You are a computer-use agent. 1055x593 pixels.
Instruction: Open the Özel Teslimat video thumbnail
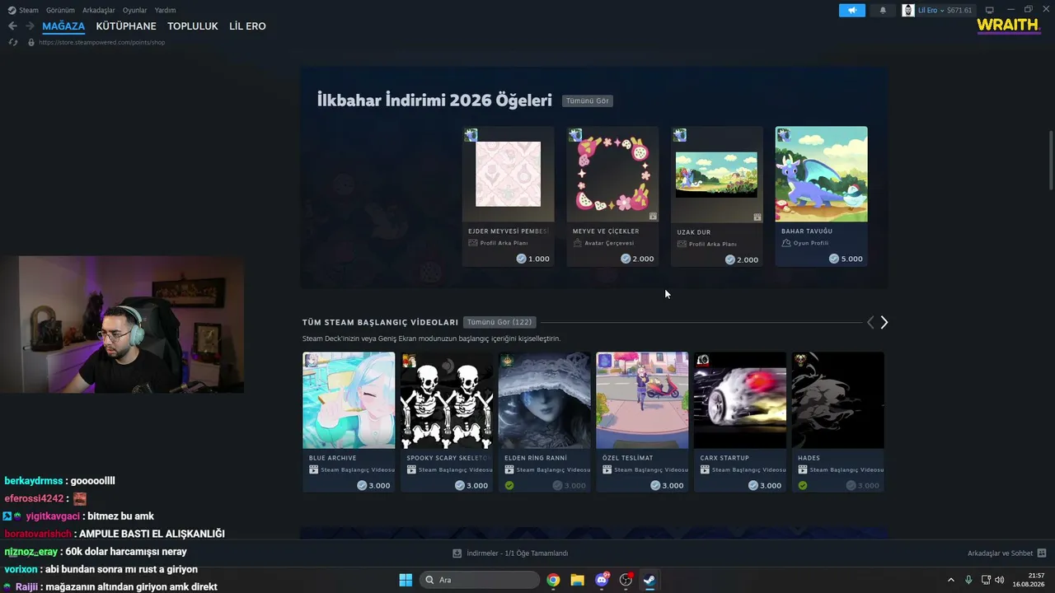point(642,400)
